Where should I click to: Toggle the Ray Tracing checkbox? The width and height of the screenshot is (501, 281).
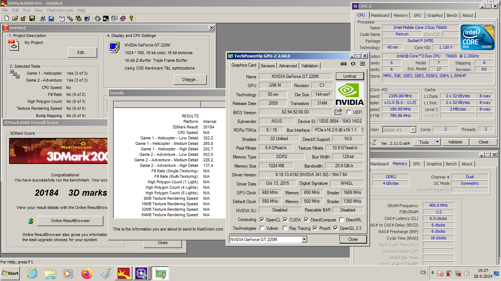[x=285, y=228]
